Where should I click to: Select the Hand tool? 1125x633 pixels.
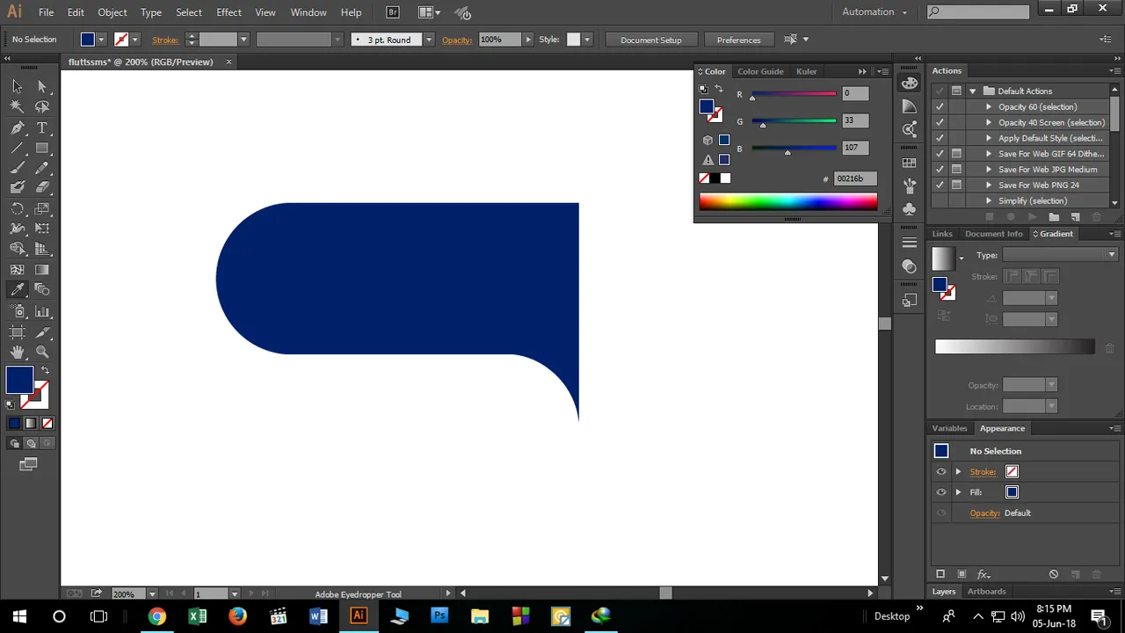tap(17, 352)
